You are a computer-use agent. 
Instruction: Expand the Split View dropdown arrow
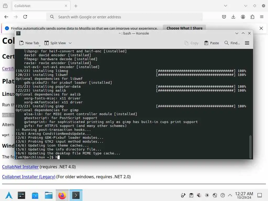pyautogui.click(x=70, y=43)
